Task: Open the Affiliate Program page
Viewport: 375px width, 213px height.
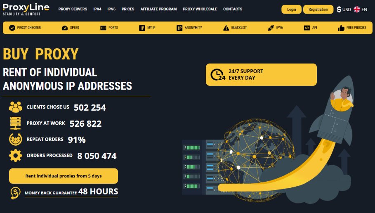Action: 158,9
